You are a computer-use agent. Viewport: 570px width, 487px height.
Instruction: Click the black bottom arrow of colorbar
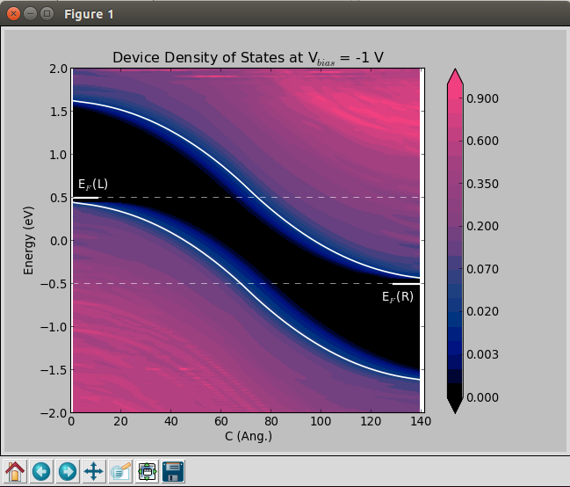tap(455, 405)
